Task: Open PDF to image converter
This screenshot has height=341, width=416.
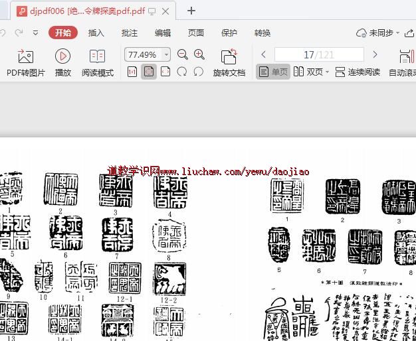Action: [26, 63]
